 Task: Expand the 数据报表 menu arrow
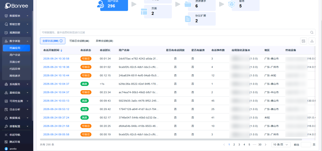27,16
